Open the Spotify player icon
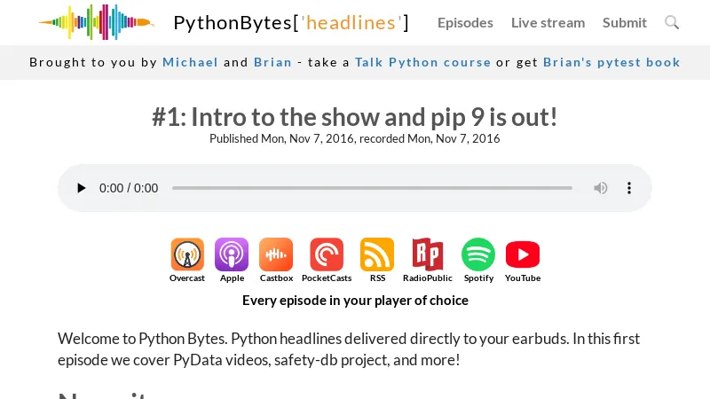This screenshot has width=710, height=399. (478, 254)
